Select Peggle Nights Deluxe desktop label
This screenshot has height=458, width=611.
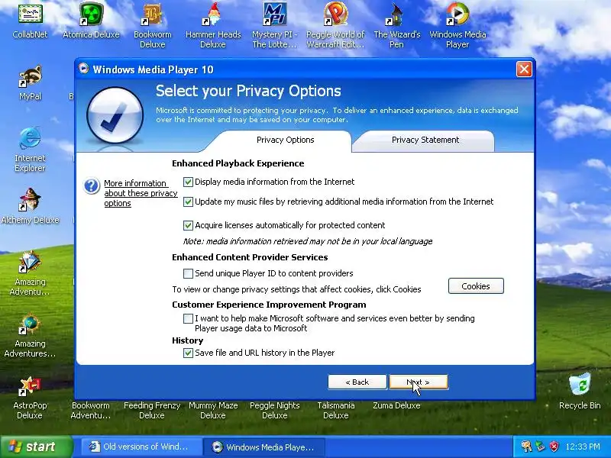tap(275, 410)
